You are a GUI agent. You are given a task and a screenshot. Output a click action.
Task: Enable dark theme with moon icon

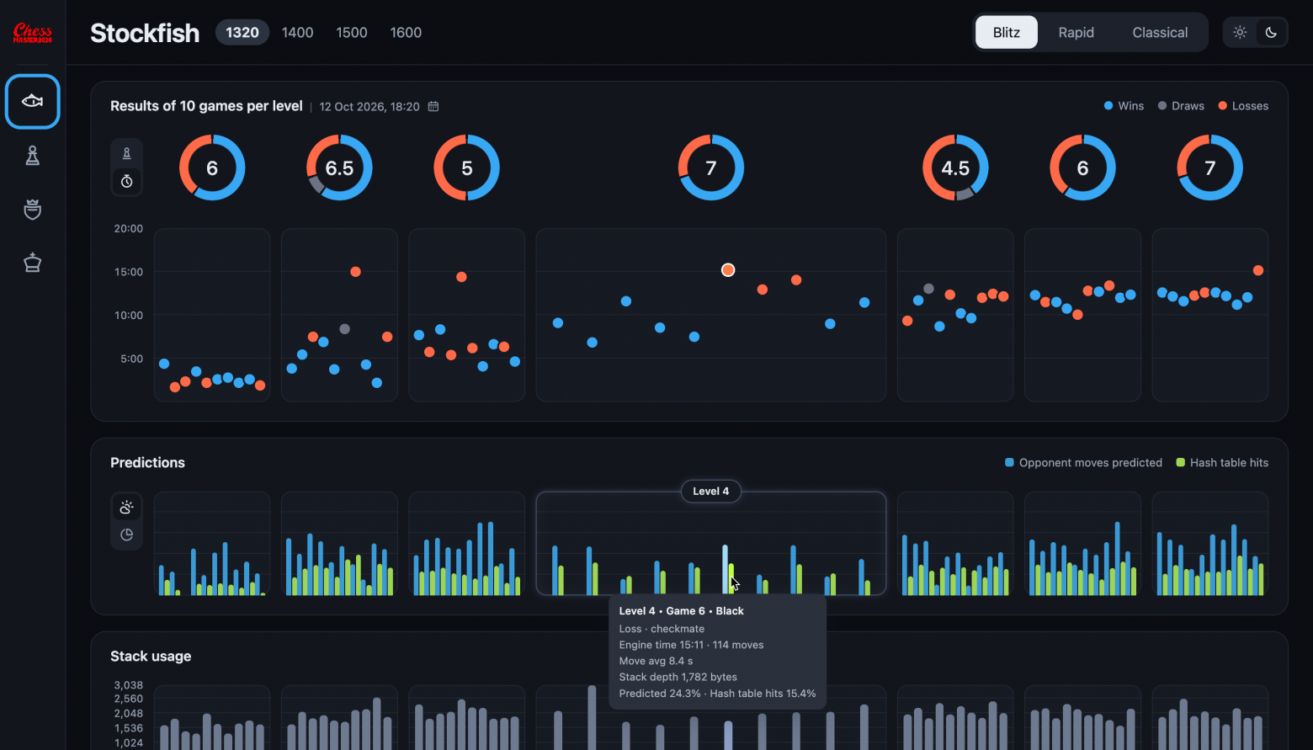tap(1271, 33)
